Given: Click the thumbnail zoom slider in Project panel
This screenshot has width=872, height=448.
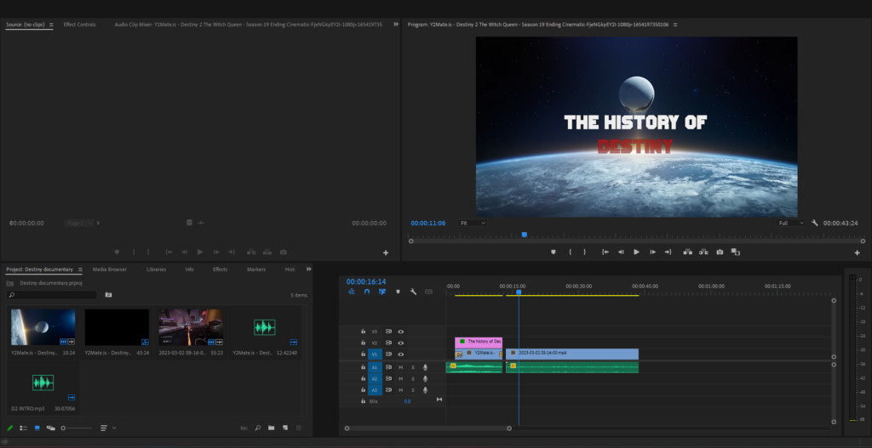Looking at the screenshot, I should [x=76, y=428].
